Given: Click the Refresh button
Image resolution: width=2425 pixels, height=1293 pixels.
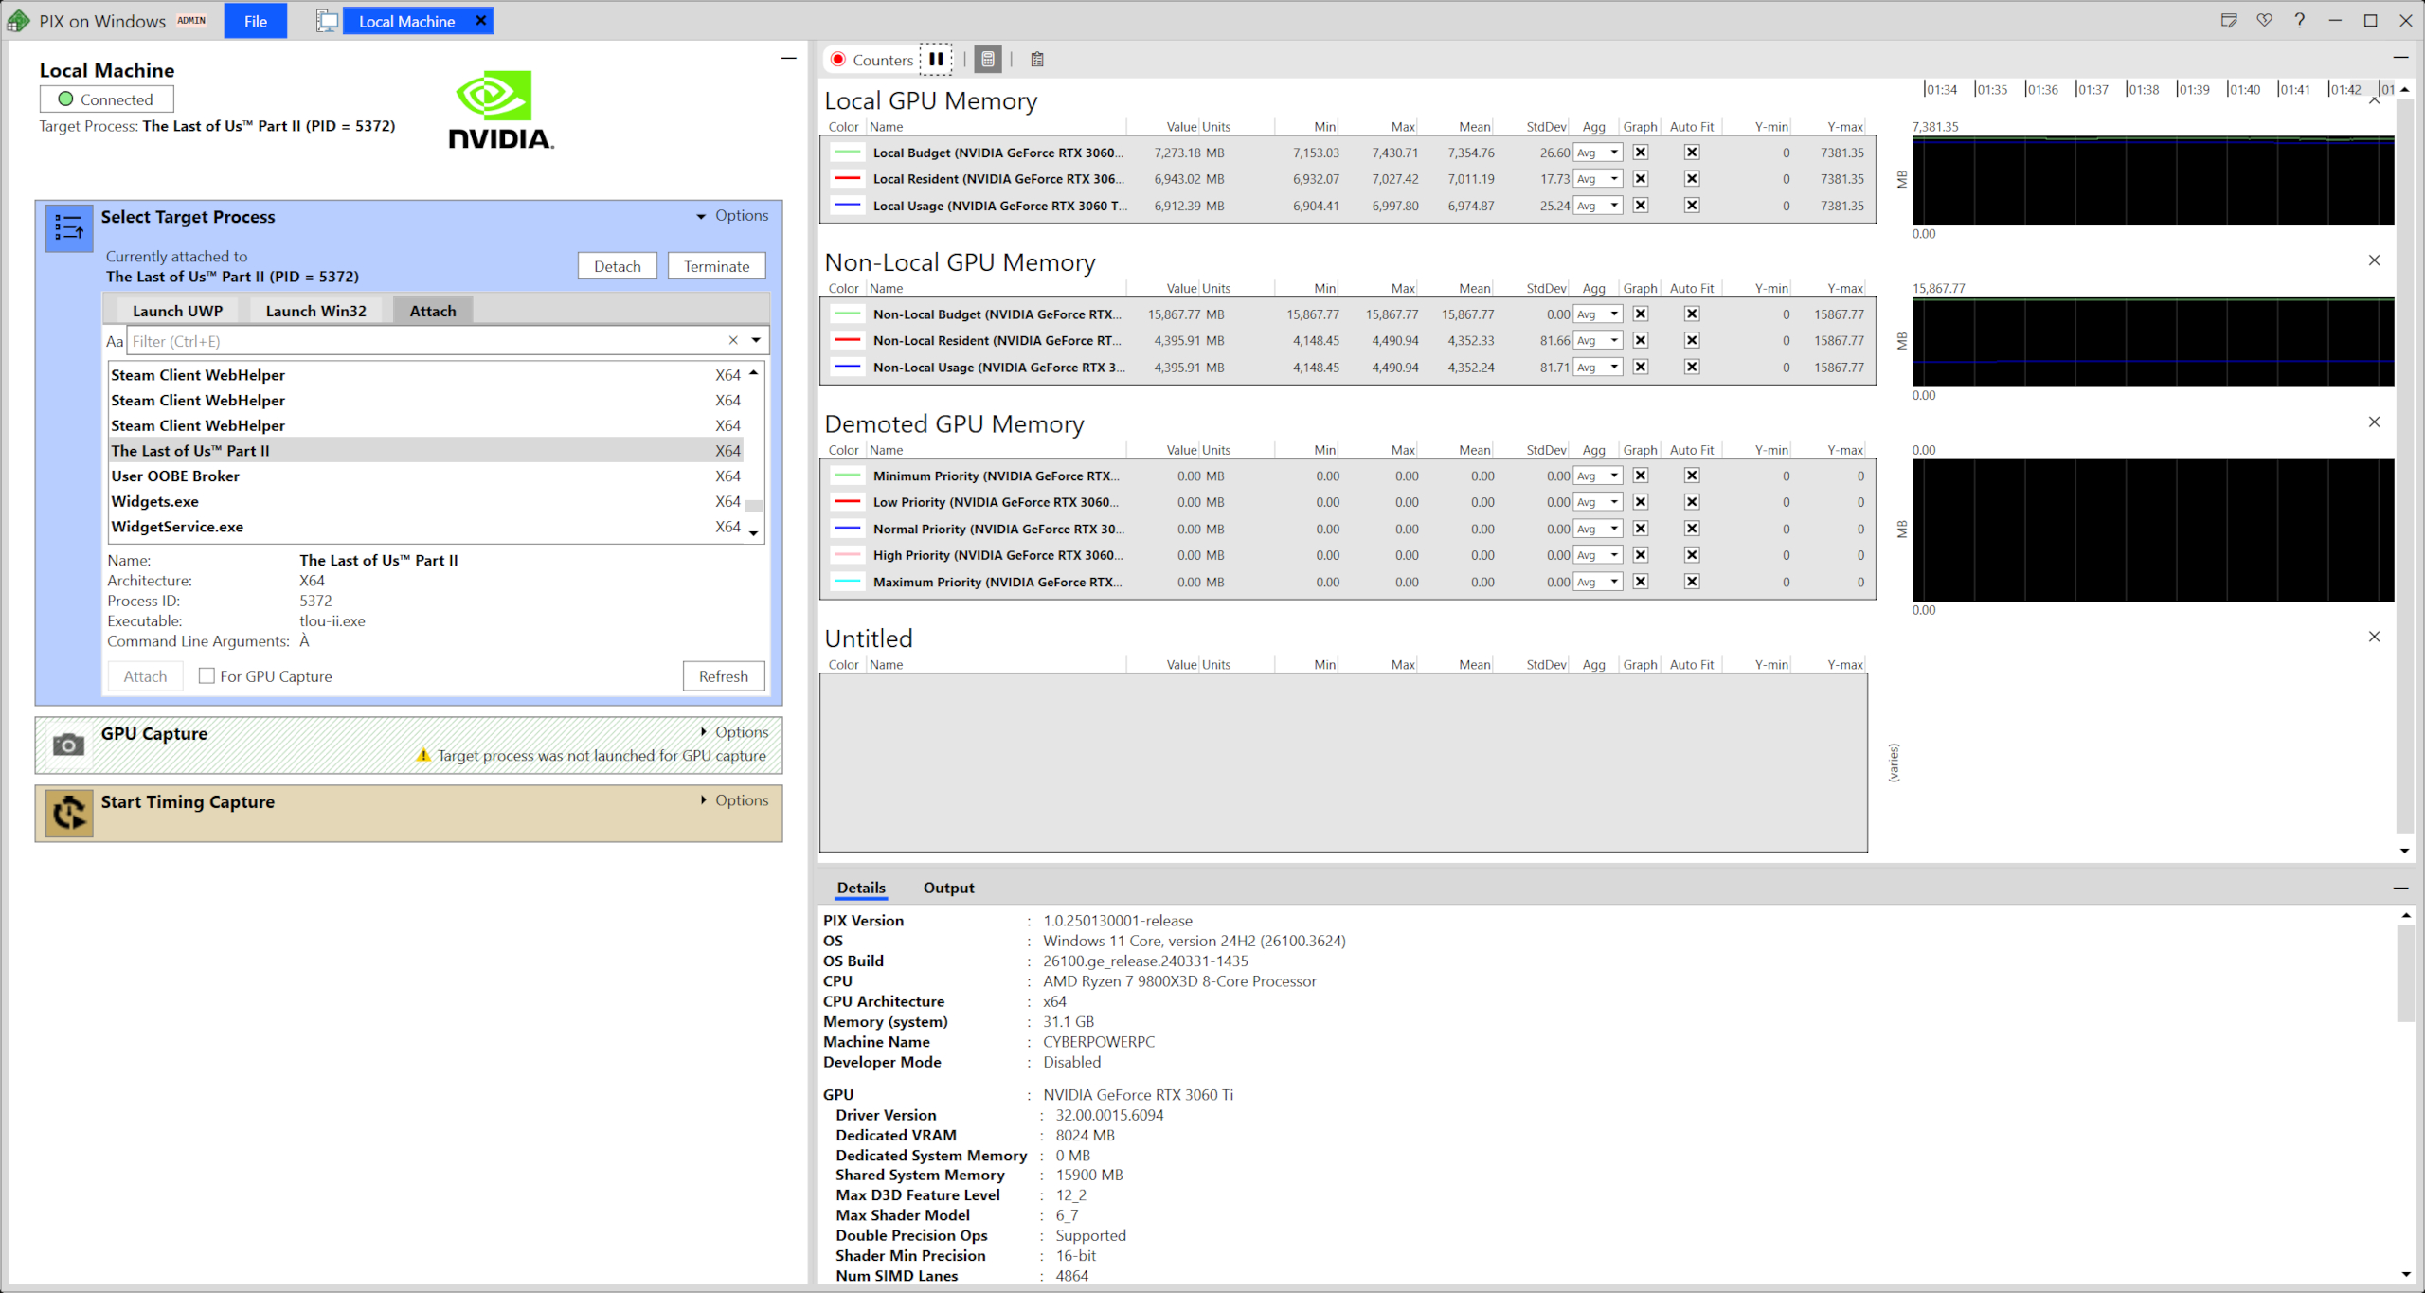Looking at the screenshot, I should click(x=724, y=676).
